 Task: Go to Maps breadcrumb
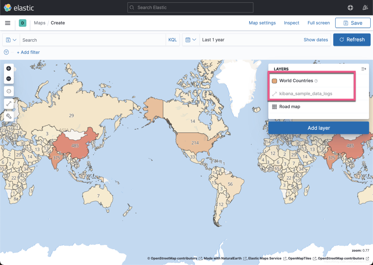pyautogui.click(x=39, y=23)
